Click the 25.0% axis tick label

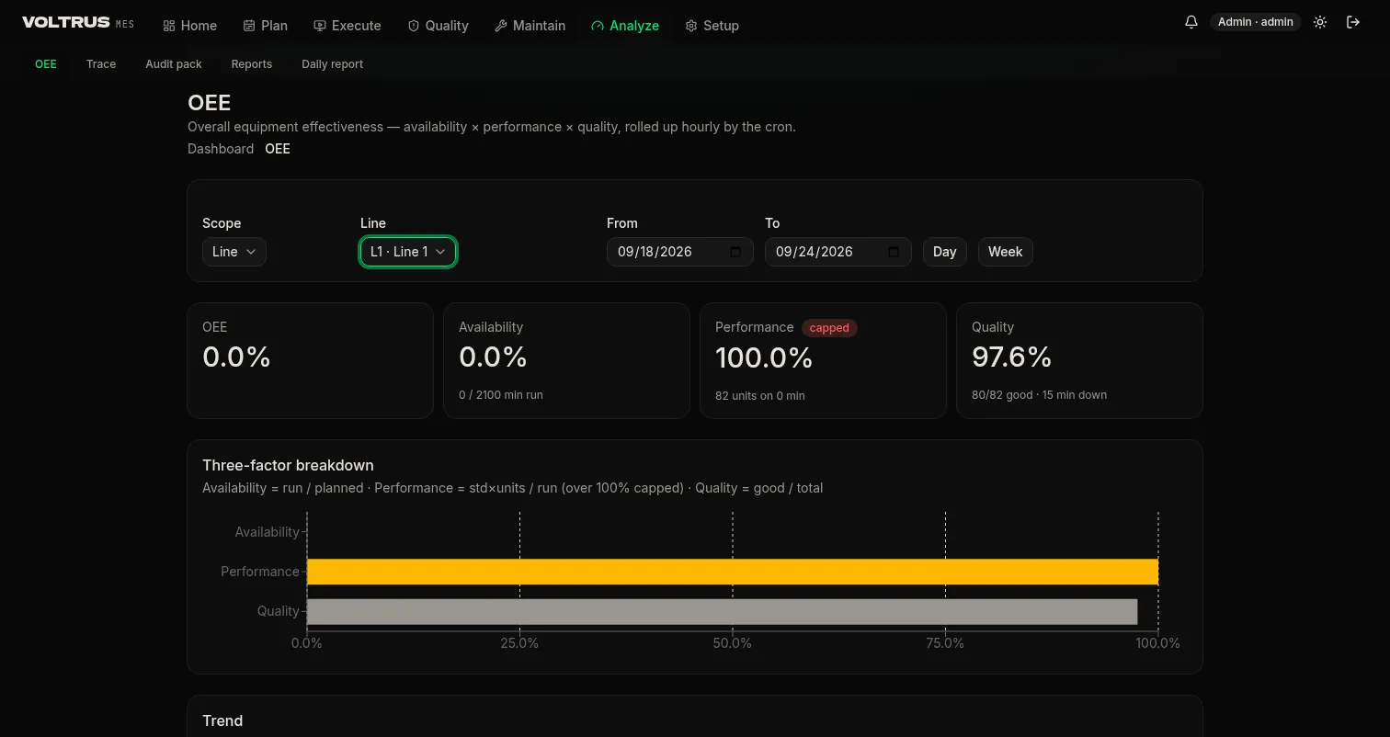519,643
